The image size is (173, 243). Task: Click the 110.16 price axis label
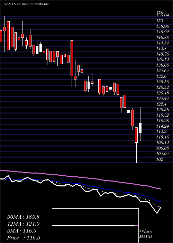pyautogui.click(x=162, y=137)
